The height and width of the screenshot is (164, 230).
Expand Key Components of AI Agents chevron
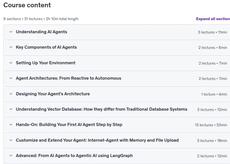(11, 47)
